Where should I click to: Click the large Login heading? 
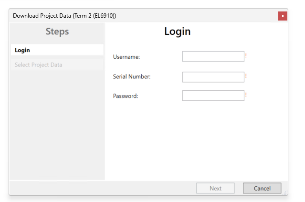pyautogui.click(x=178, y=32)
